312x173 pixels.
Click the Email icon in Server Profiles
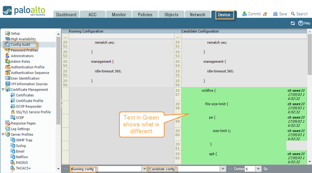[13, 151]
